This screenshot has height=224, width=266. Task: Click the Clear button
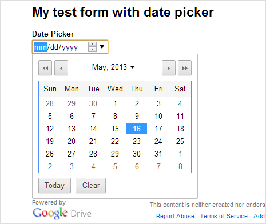[91, 185]
